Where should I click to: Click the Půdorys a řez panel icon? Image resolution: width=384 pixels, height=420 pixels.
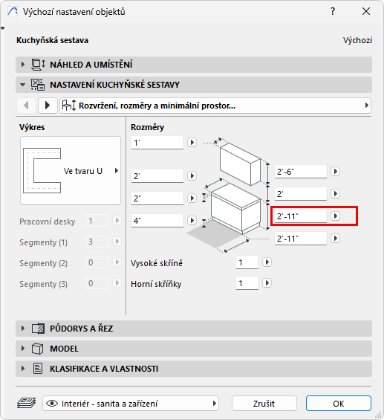pyautogui.click(x=38, y=329)
